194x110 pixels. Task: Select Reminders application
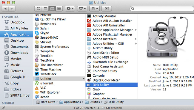tap(59, 24)
